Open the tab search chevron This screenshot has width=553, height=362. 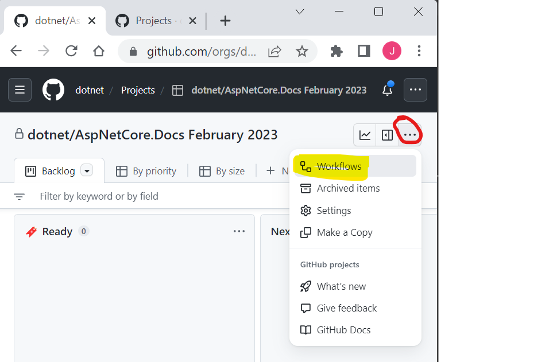(x=300, y=11)
